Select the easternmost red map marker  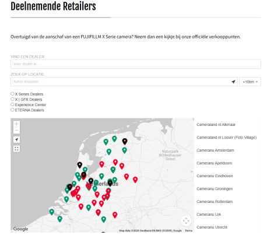pos(135,180)
